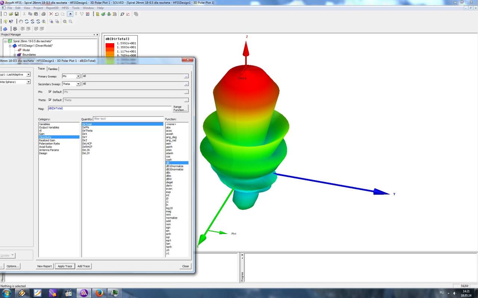Click the Copy toolbar icon
The height and width of the screenshot is (298, 478).
(30, 14)
